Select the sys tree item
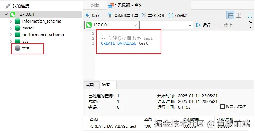Screen dimensions: 255x133 coord(25,41)
